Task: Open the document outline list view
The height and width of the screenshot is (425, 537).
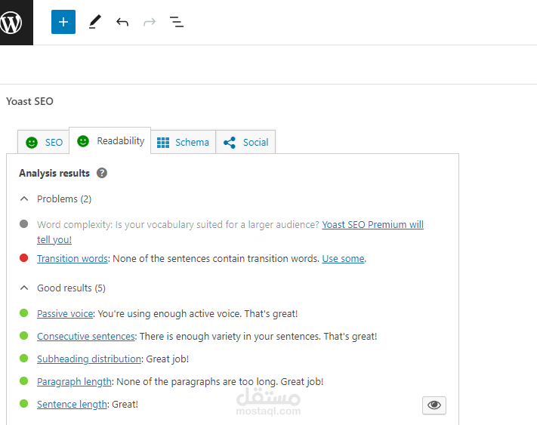Action: (x=177, y=22)
